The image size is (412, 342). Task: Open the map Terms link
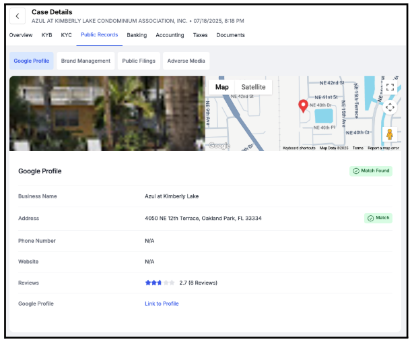[x=358, y=148]
